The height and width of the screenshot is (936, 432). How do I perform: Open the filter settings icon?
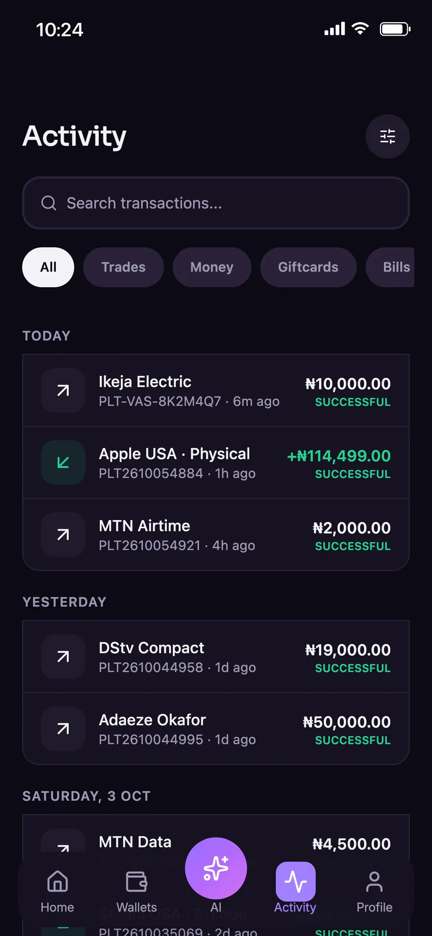[x=388, y=136]
